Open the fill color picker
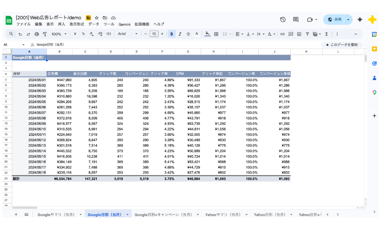The image size is (381, 229). [x=207, y=34]
